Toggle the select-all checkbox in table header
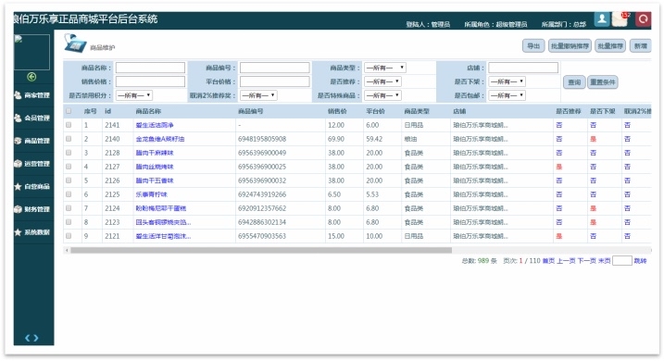 point(69,111)
